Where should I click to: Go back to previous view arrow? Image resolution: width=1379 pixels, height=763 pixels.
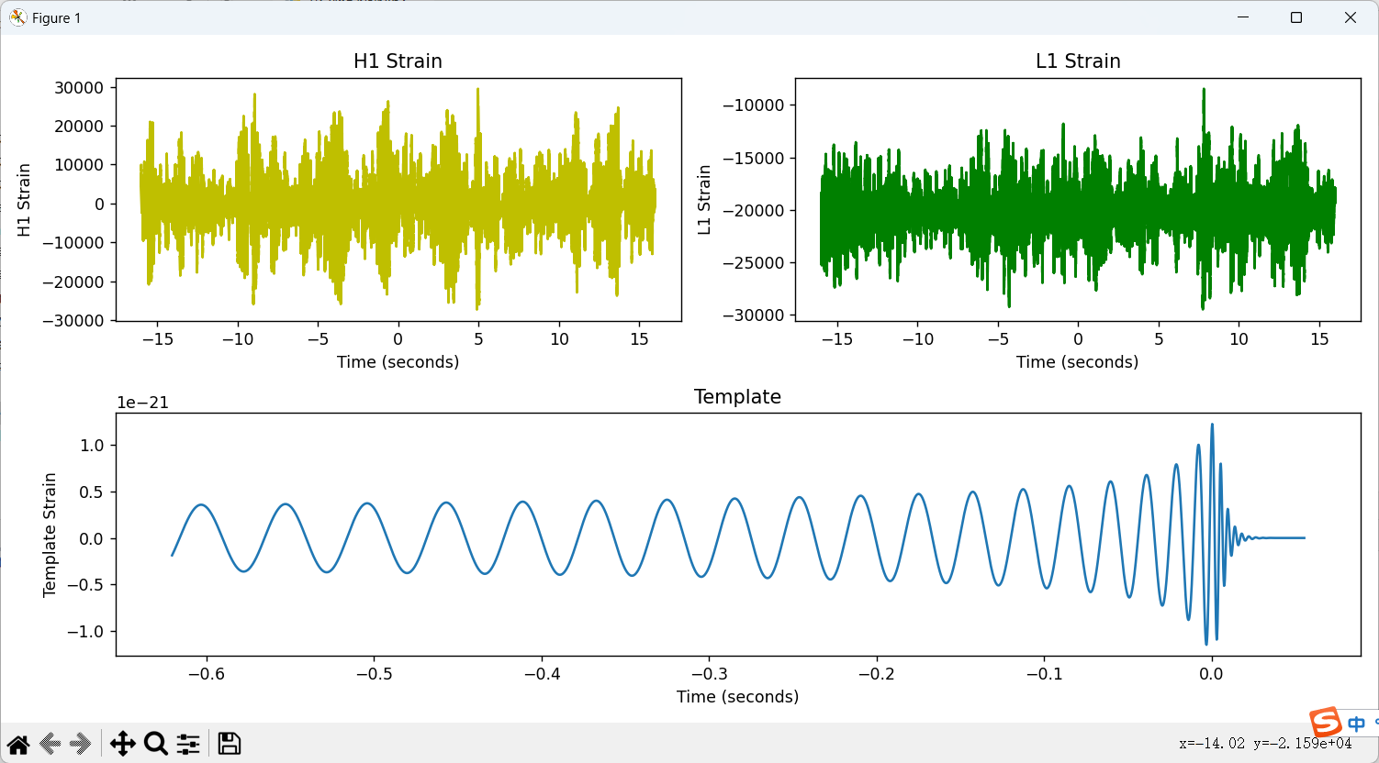50,744
